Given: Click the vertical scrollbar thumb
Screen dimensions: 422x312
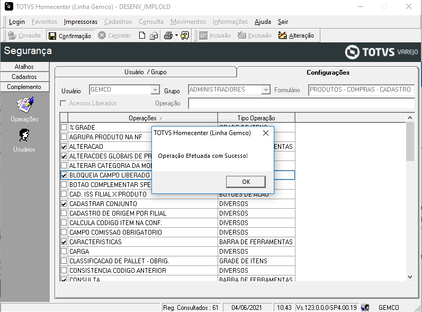Looking at the screenshot, I should tap(410, 141).
